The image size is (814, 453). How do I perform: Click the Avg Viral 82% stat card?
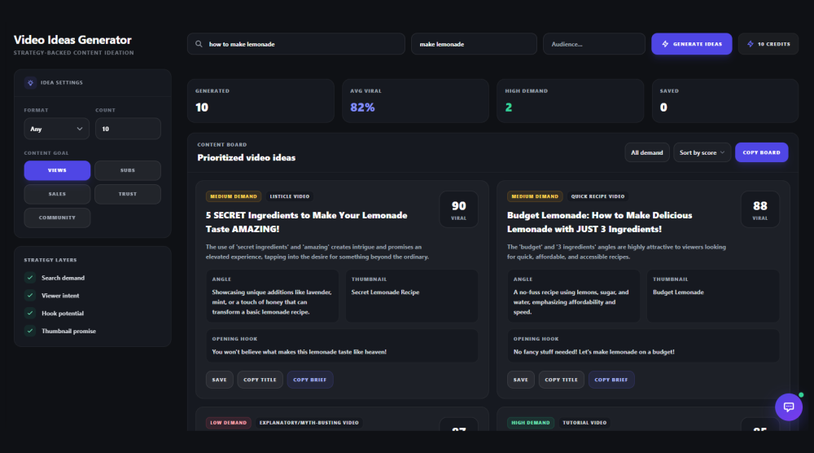(415, 101)
